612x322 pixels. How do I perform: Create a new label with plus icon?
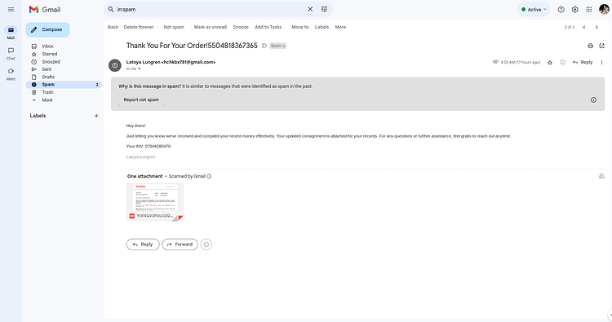96,116
